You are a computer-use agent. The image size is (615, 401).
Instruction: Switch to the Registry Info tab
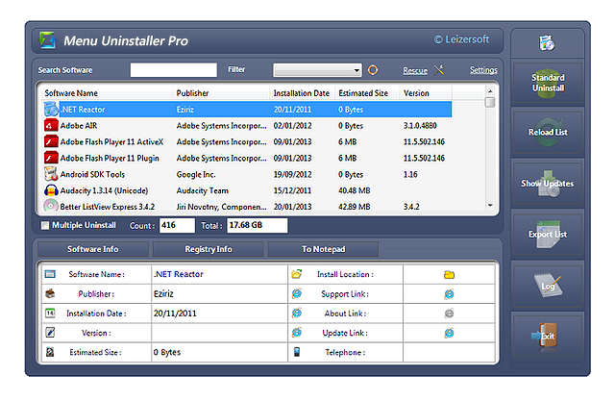[x=209, y=249]
